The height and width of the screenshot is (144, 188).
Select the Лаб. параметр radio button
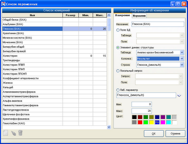click(118, 90)
